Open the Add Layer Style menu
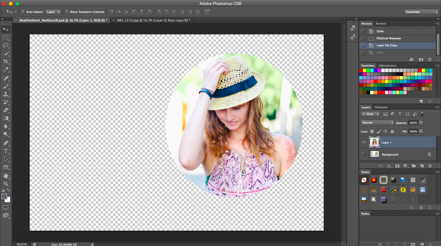441x246 pixels. 389,166
